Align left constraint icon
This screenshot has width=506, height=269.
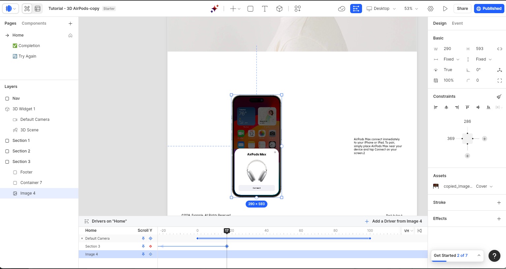[x=436, y=107]
